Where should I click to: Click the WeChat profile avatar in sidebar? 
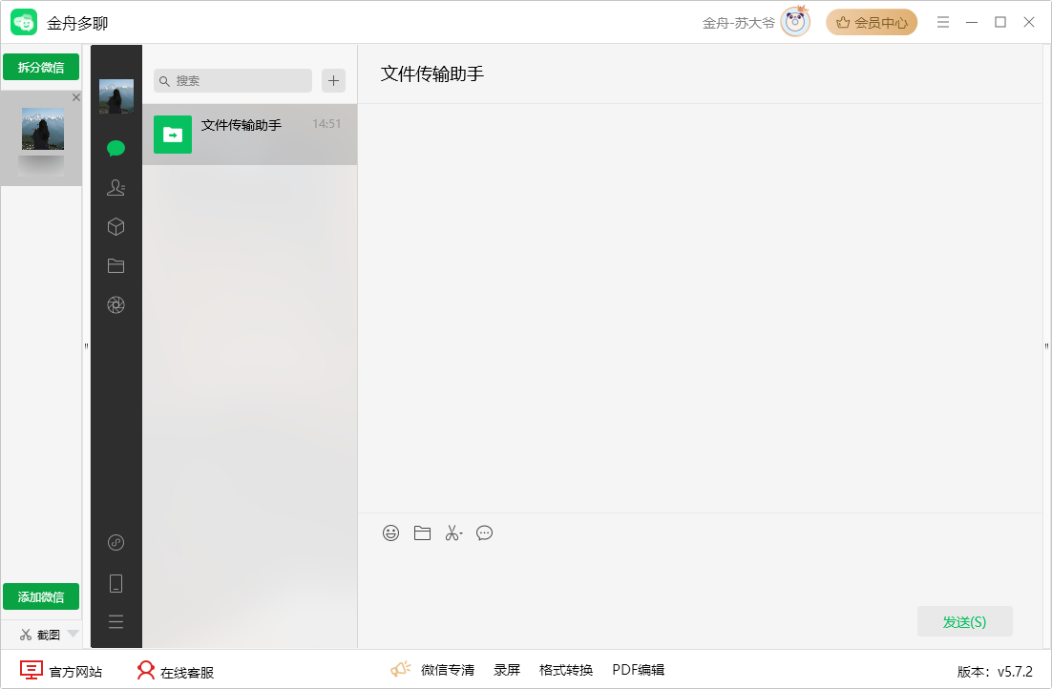click(x=116, y=96)
